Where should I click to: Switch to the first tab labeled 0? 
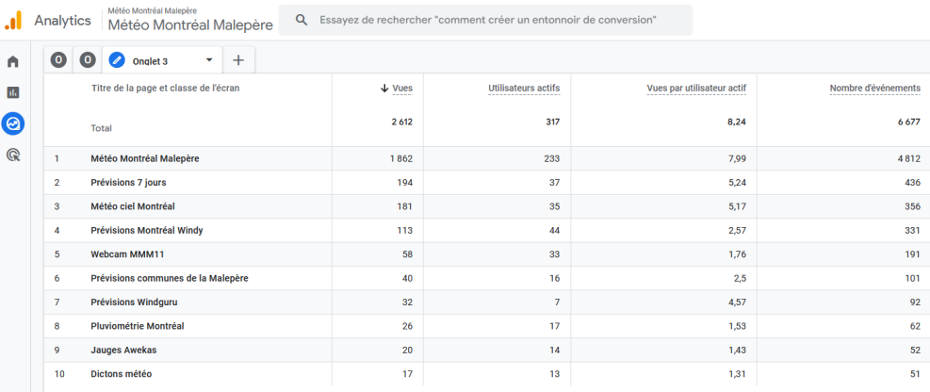[x=58, y=60]
